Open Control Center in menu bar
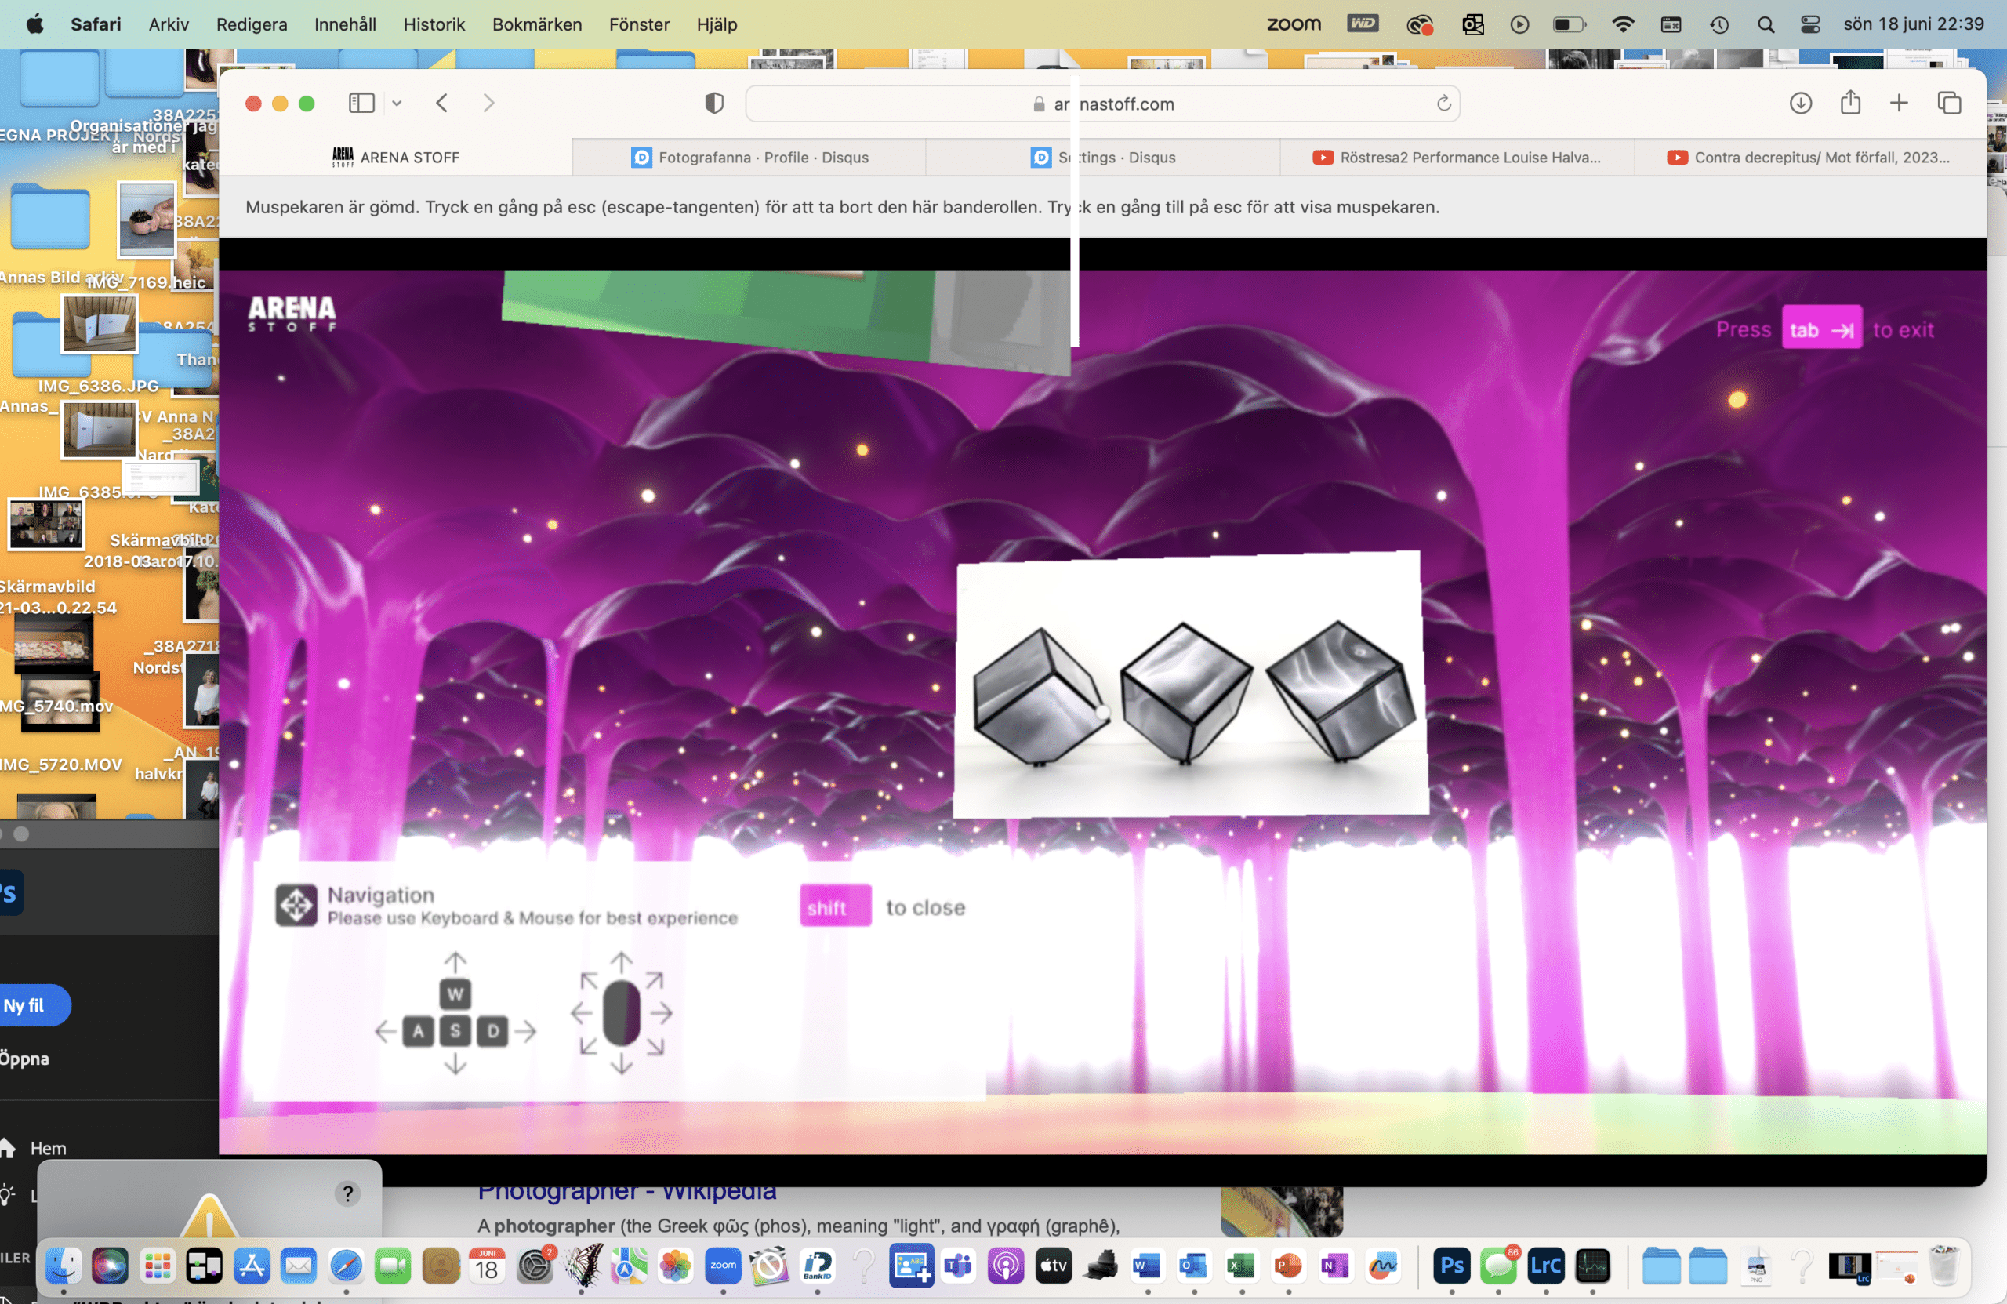2007x1304 pixels. [1809, 24]
